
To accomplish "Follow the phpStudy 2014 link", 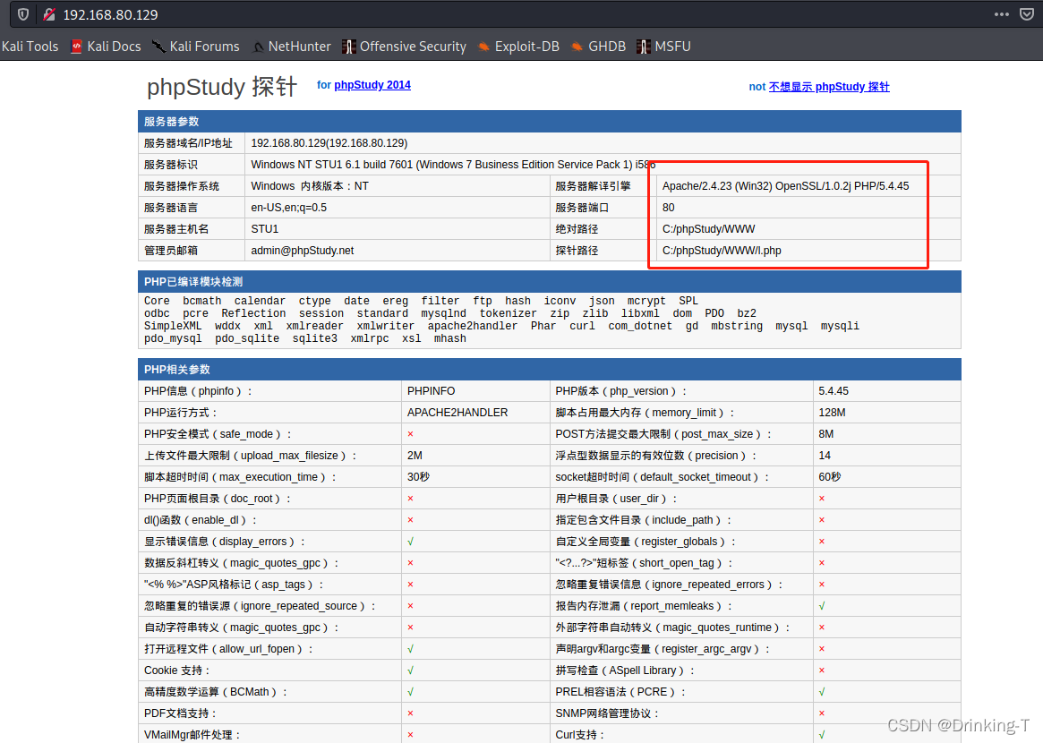I will 372,84.
